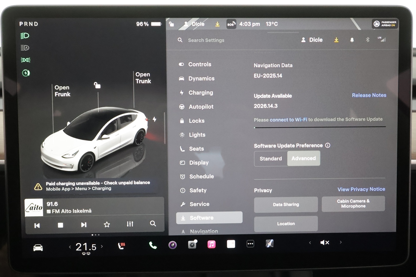Raise volume with right chevron
Viewport: 416px width, 277px height.
click(x=341, y=242)
